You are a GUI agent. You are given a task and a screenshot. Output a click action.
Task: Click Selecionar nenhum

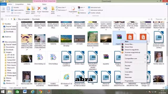(x=96, y=10)
